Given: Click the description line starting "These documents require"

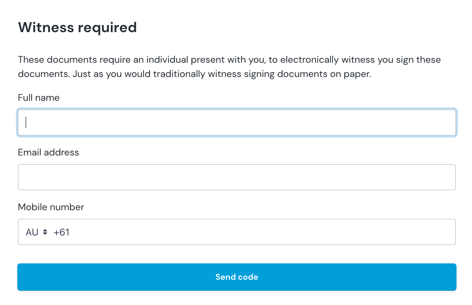Looking at the screenshot, I should [229, 60].
